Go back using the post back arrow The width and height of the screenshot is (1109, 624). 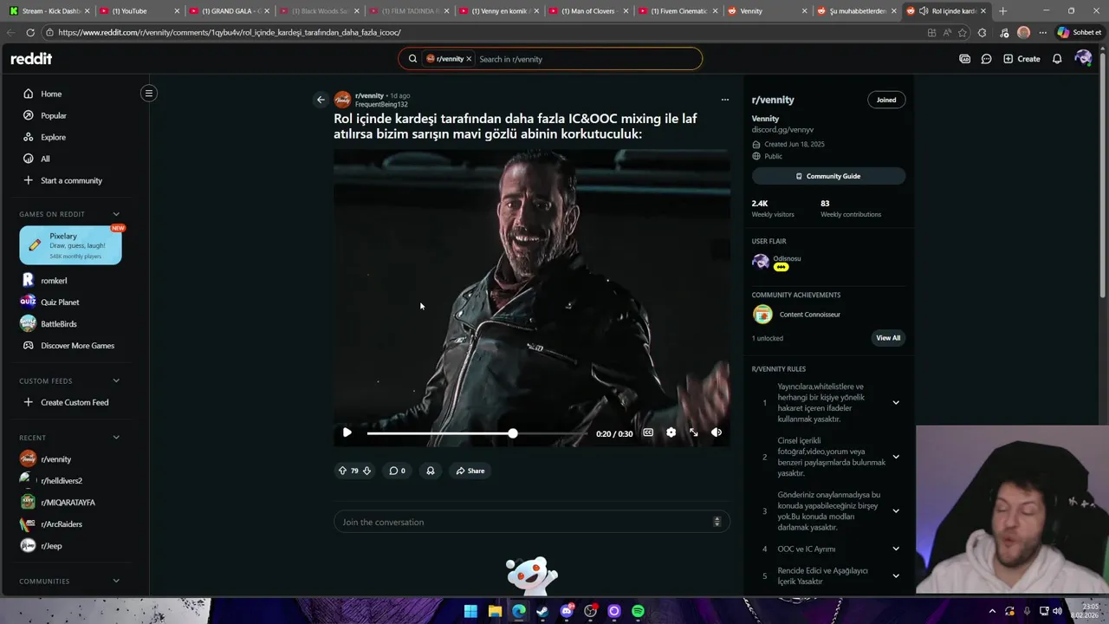click(321, 100)
